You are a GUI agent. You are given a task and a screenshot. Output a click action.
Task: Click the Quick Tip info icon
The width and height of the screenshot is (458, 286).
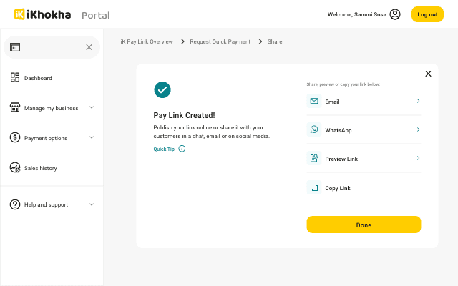point(182,149)
